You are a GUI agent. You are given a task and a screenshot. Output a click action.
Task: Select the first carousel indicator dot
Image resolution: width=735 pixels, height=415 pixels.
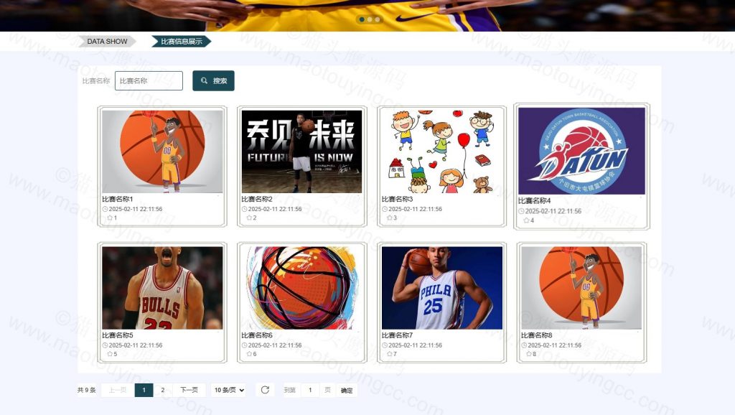(x=362, y=19)
